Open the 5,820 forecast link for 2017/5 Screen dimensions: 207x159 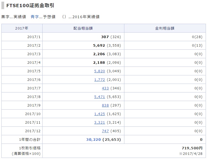tap(99, 71)
